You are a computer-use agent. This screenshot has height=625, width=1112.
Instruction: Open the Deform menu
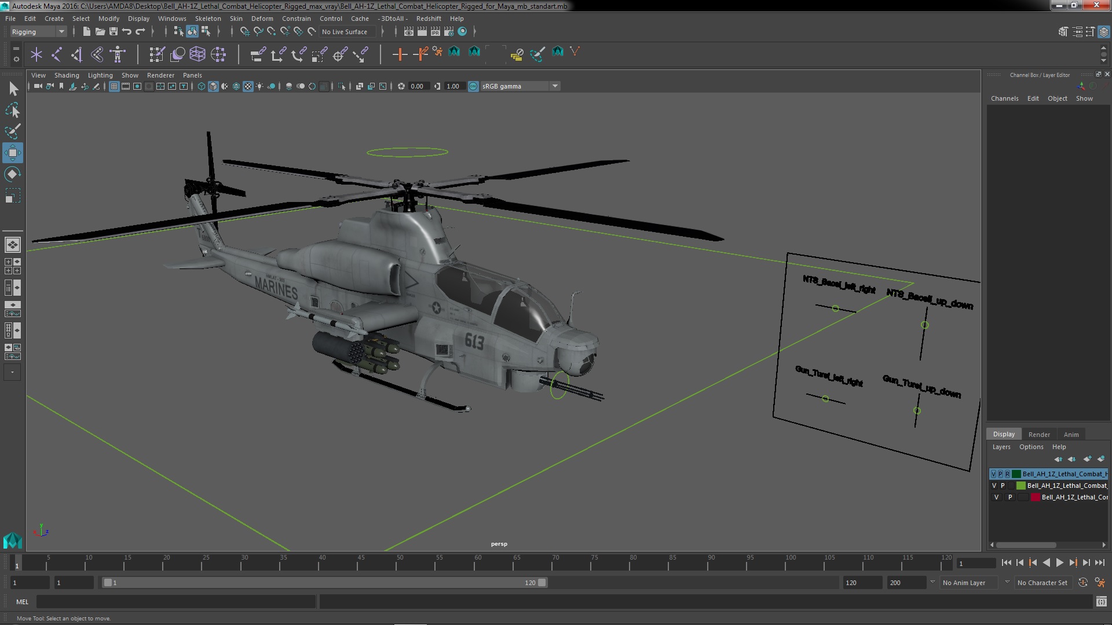point(262,19)
